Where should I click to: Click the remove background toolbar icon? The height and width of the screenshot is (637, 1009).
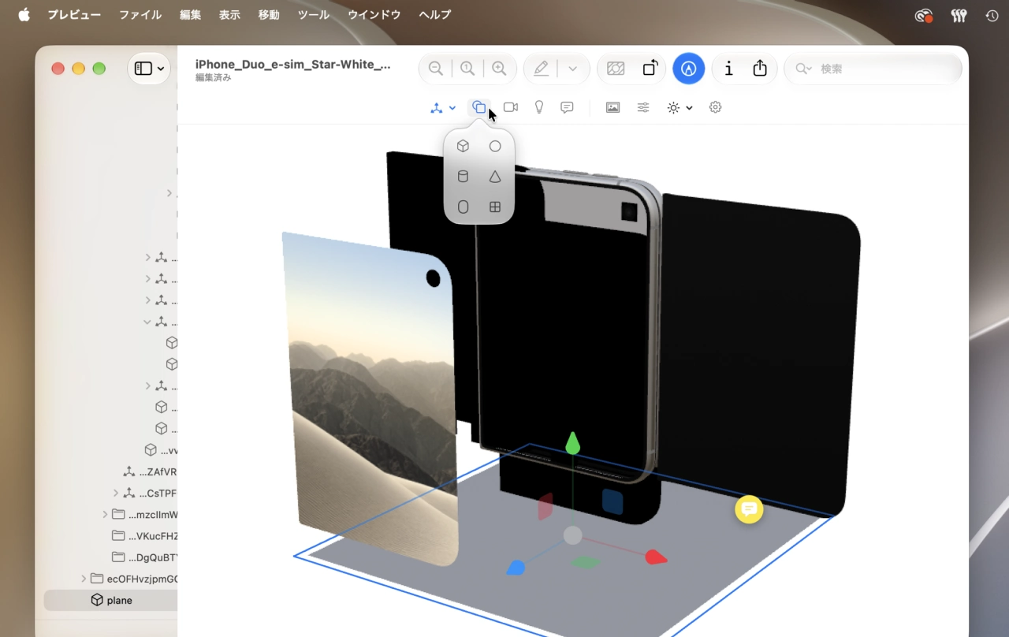click(616, 69)
